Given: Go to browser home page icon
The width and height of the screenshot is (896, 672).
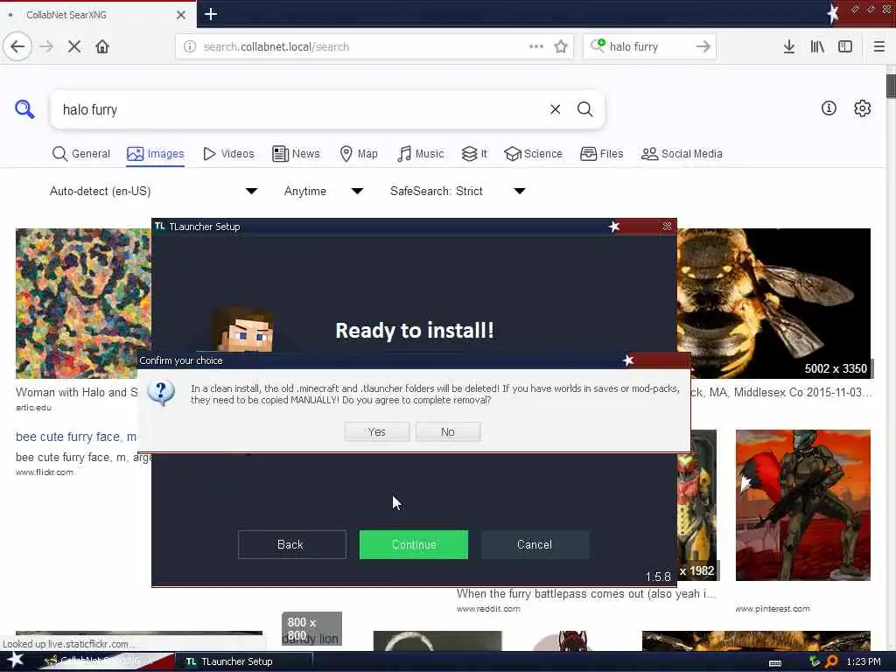Looking at the screenshot, I should (102, 46).
